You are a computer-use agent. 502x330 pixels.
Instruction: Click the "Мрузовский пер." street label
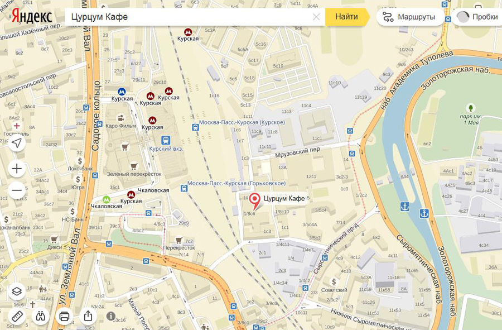(x=298, y=152)
